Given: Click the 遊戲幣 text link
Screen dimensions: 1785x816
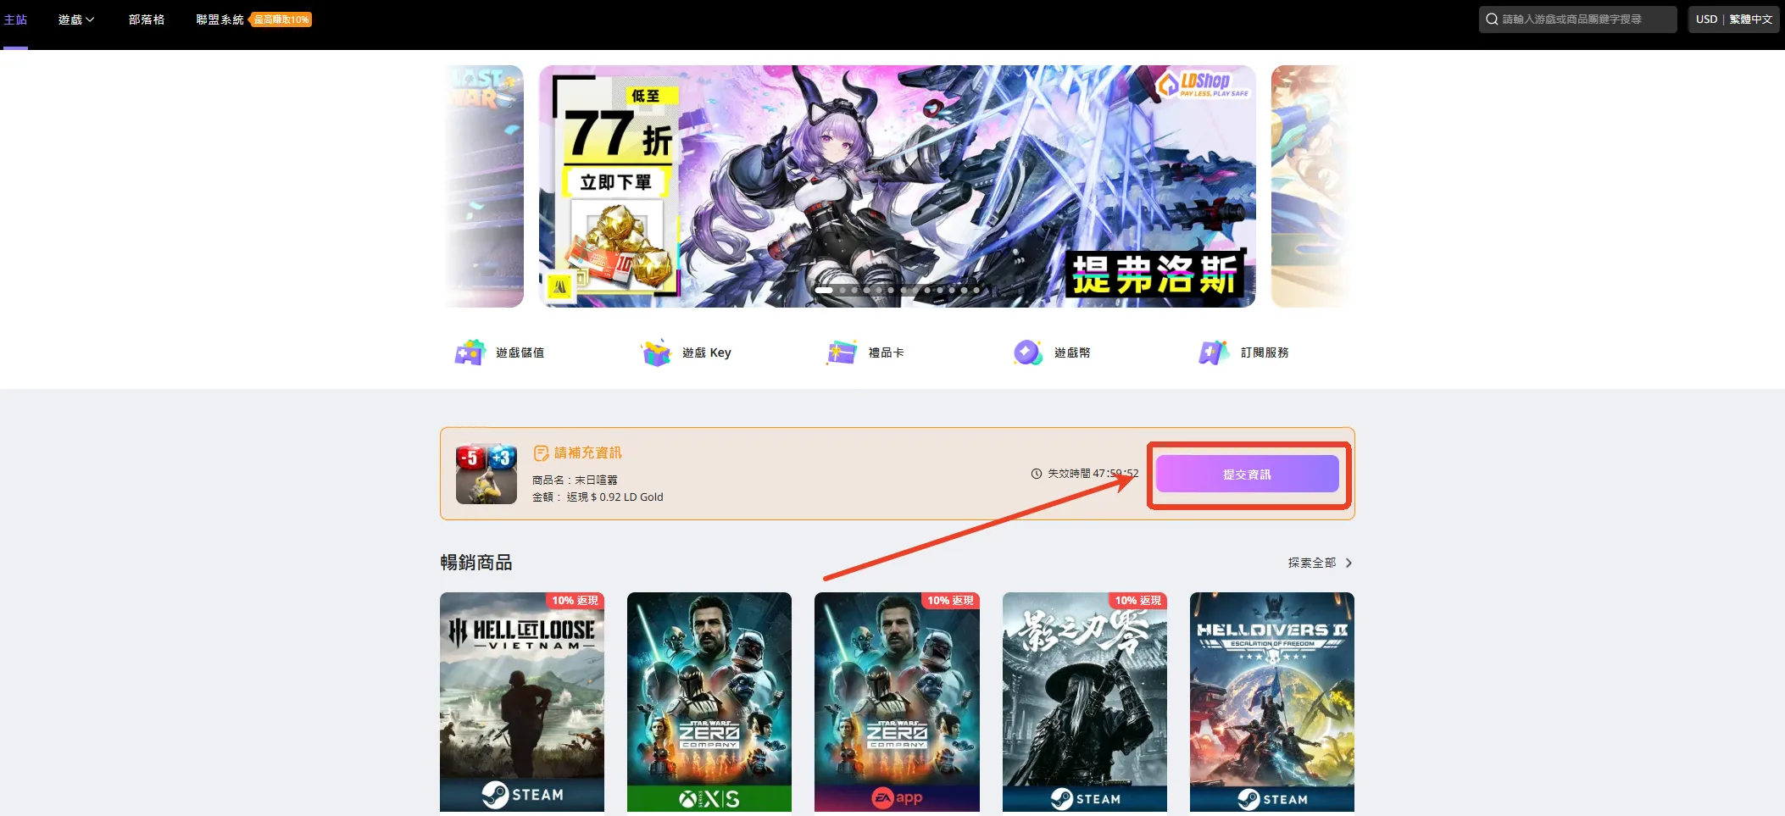Looking at the screenshot, I should click(1072, 352).
